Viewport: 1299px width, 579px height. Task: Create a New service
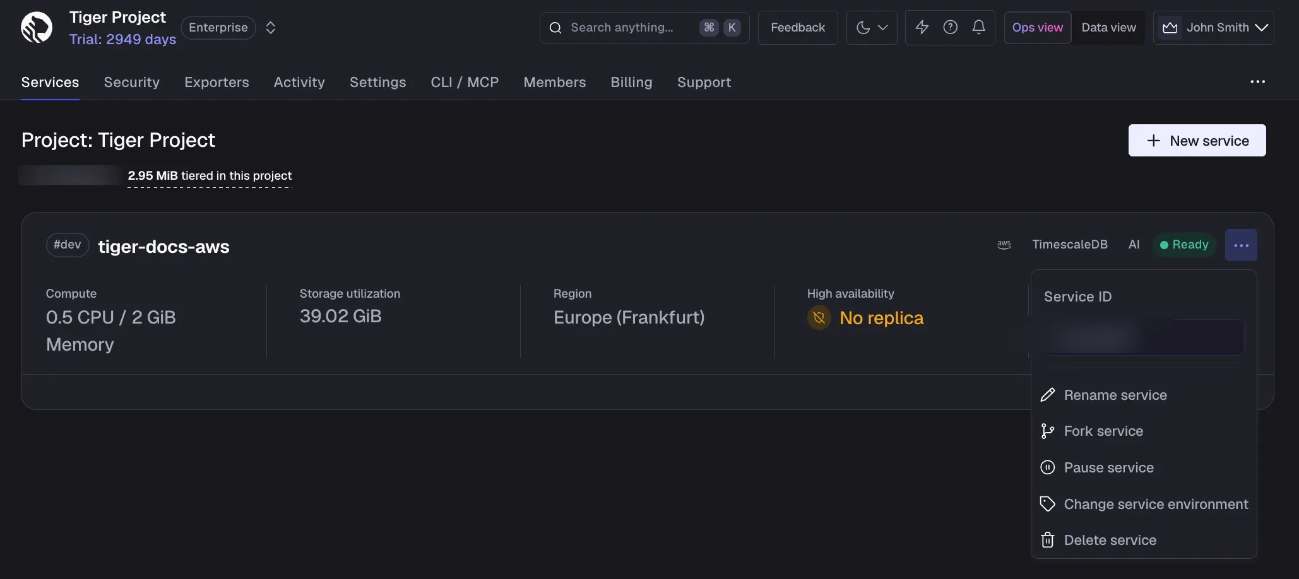tap(1197, 141)
